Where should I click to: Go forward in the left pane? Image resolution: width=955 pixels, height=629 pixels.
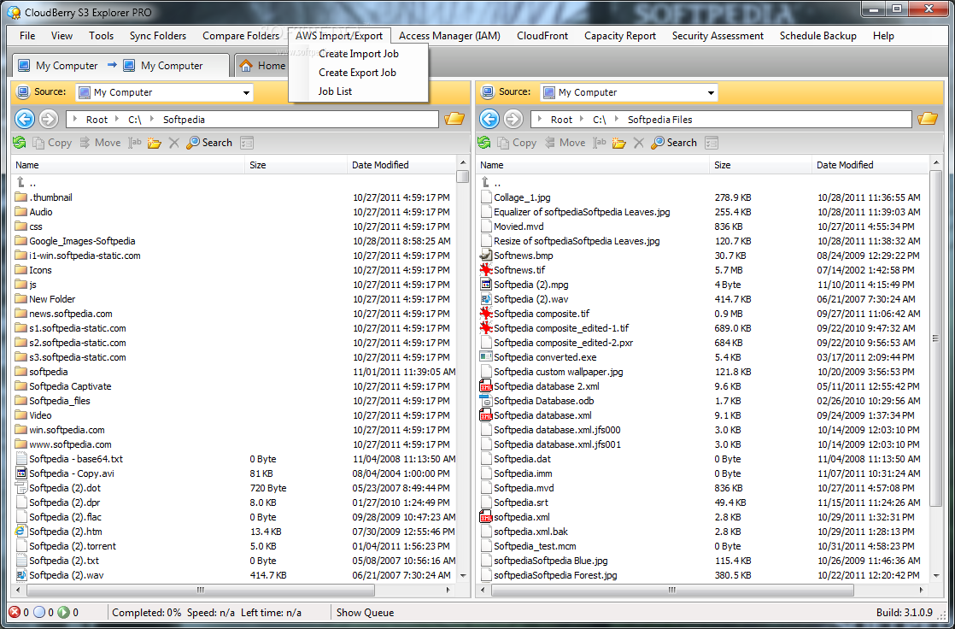coord(49,119)
